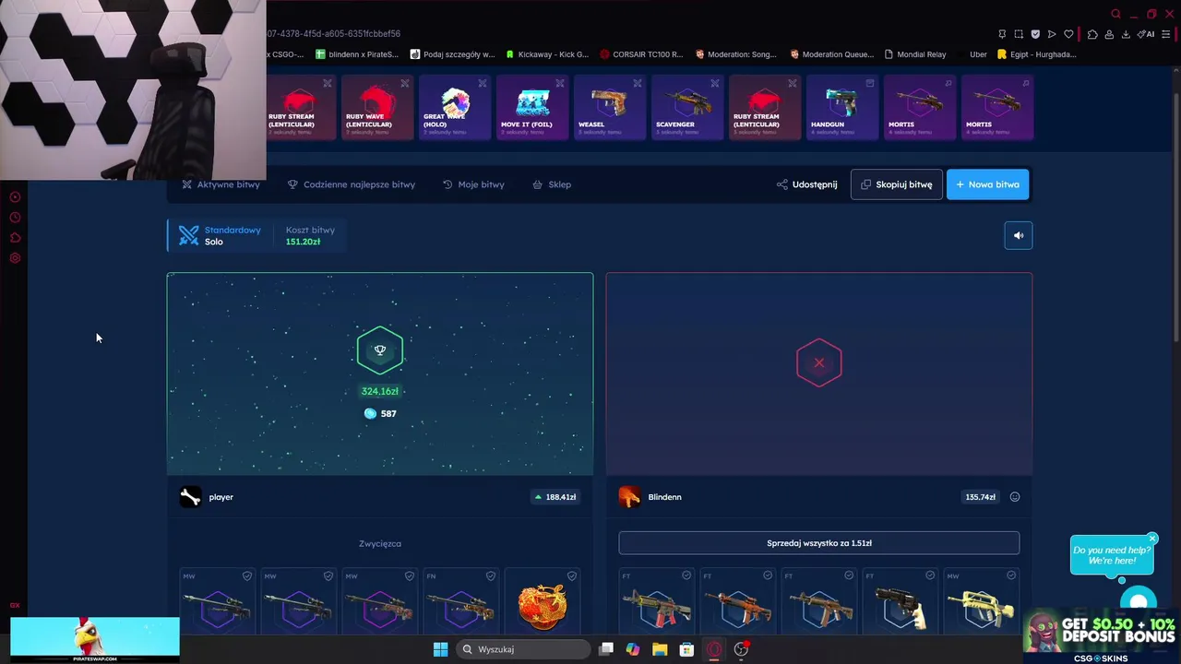Screen dimensions: 1181x664
Task: Open the browser easy setup menu icon
Action: click(x=1166, y=34)
